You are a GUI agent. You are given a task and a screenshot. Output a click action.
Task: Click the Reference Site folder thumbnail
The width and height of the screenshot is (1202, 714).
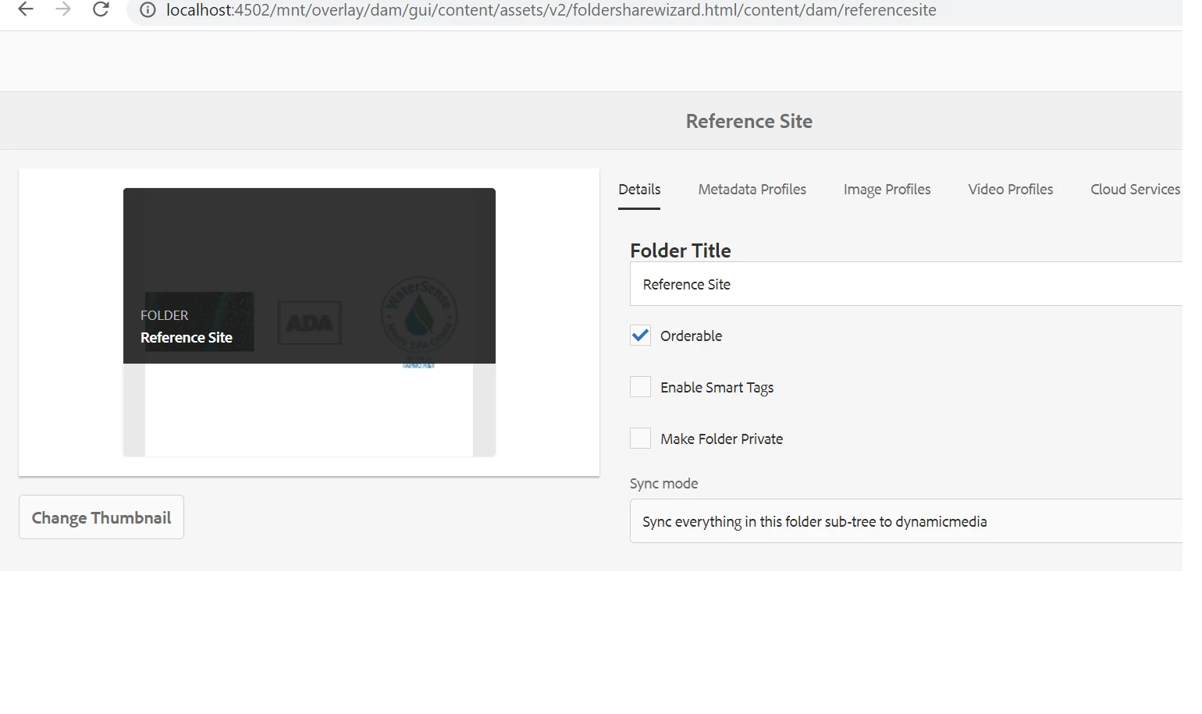[x=309, y=322]
